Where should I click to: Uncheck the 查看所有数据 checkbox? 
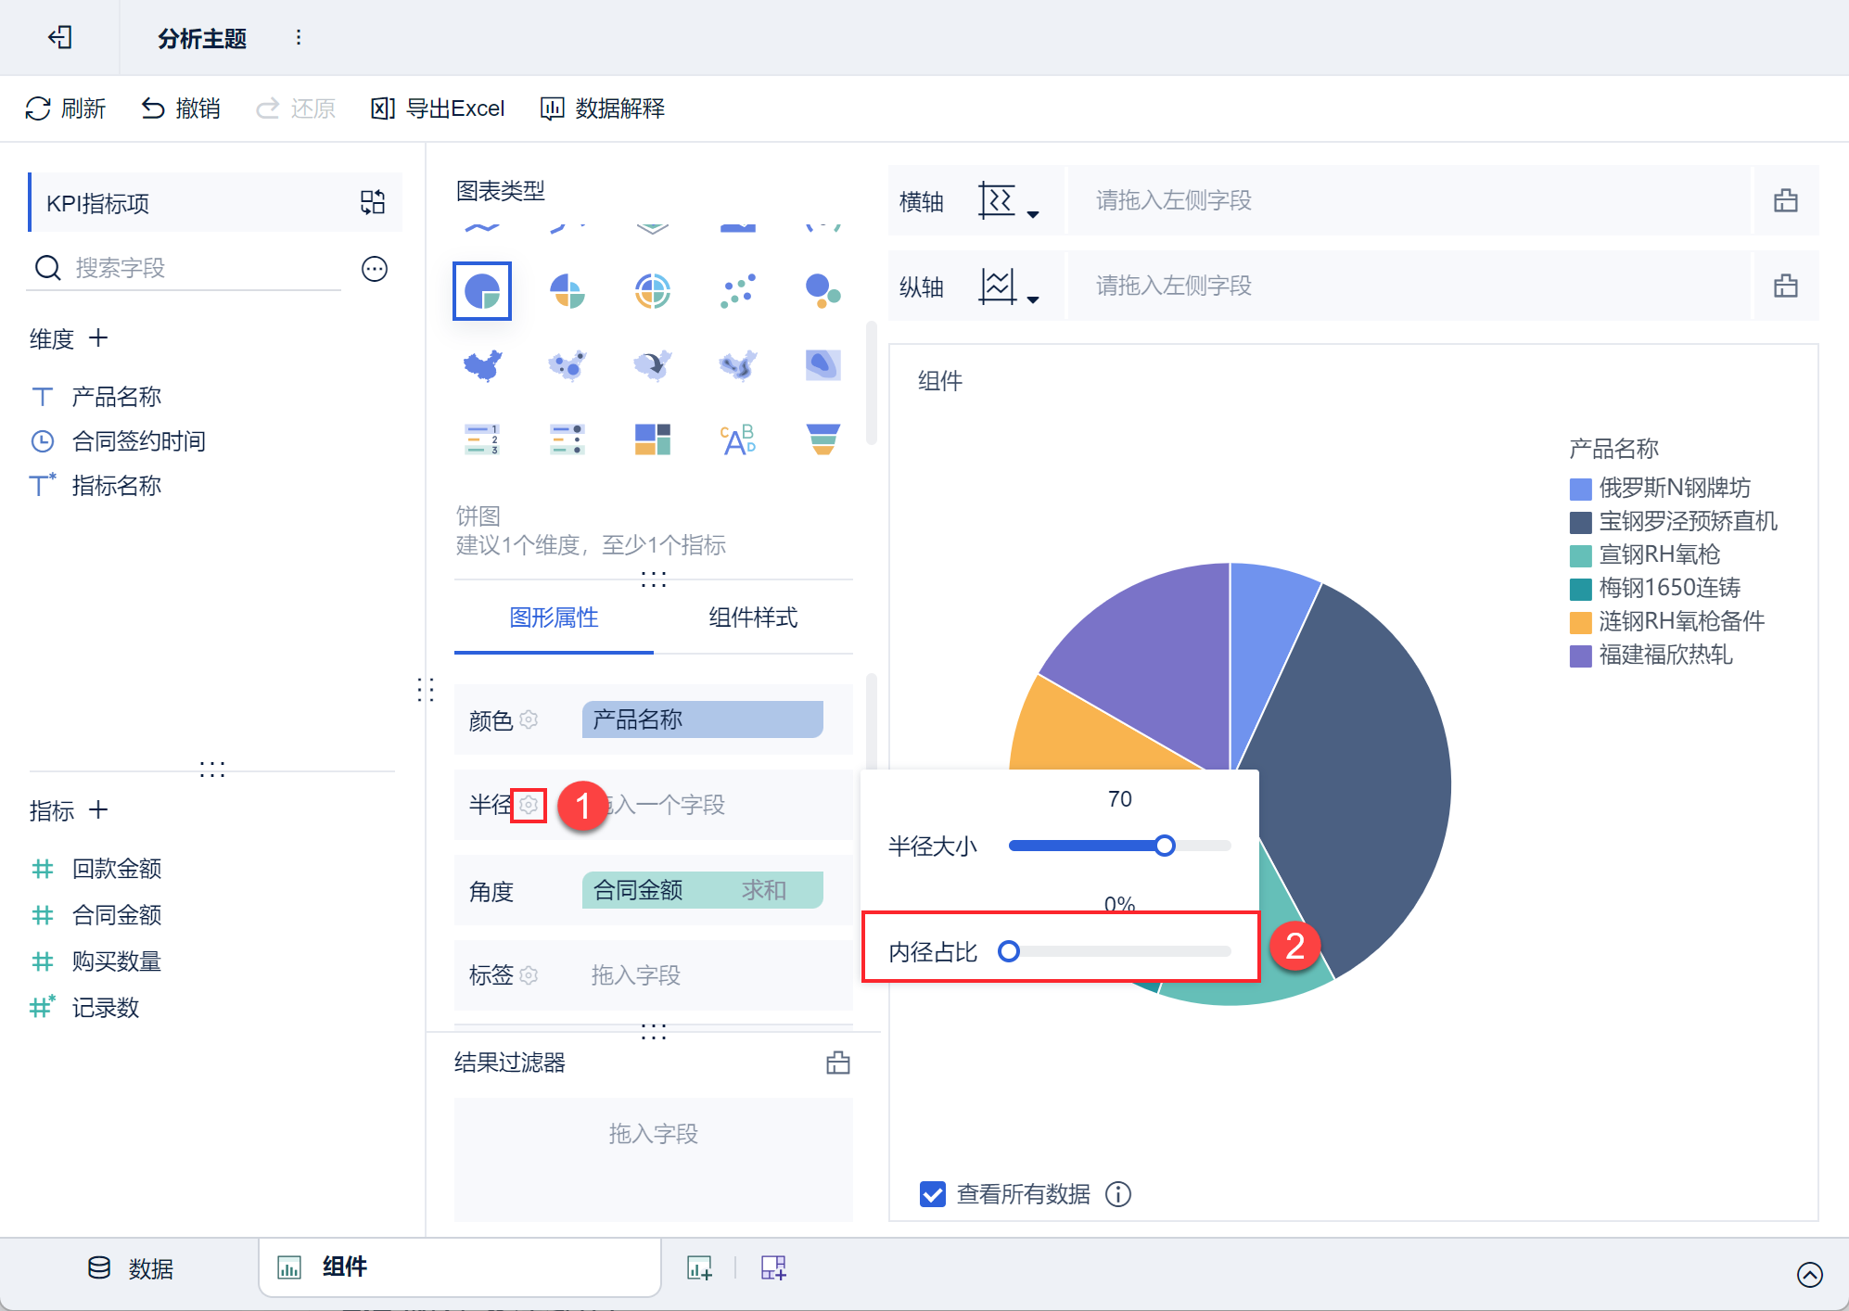pyautogui.click(x=932, y=1194)
